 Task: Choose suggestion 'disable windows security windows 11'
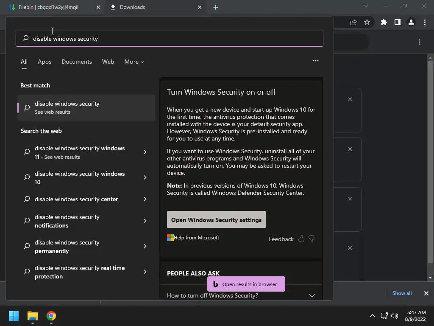[x=80, y=152]
